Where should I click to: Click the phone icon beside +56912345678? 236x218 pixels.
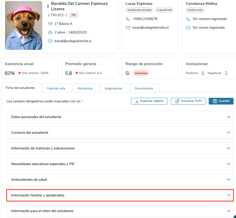128,19
